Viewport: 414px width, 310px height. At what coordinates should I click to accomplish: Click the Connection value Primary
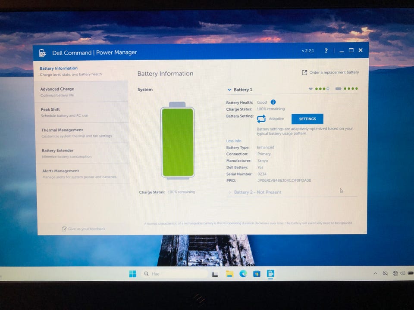tap(264, 154)
